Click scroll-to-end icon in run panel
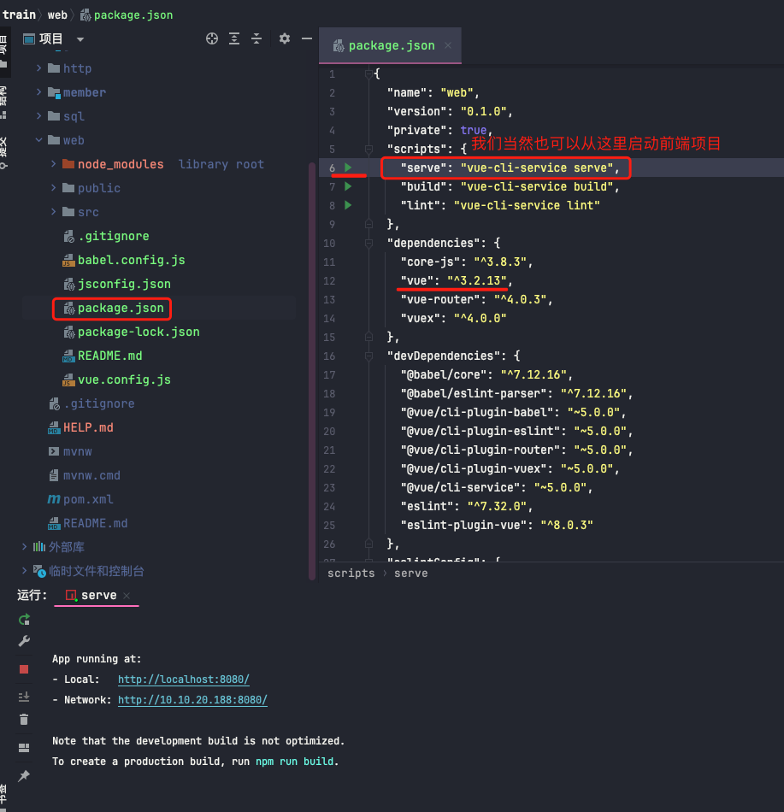This screenshot has width=784, height=812. (24, 697)
